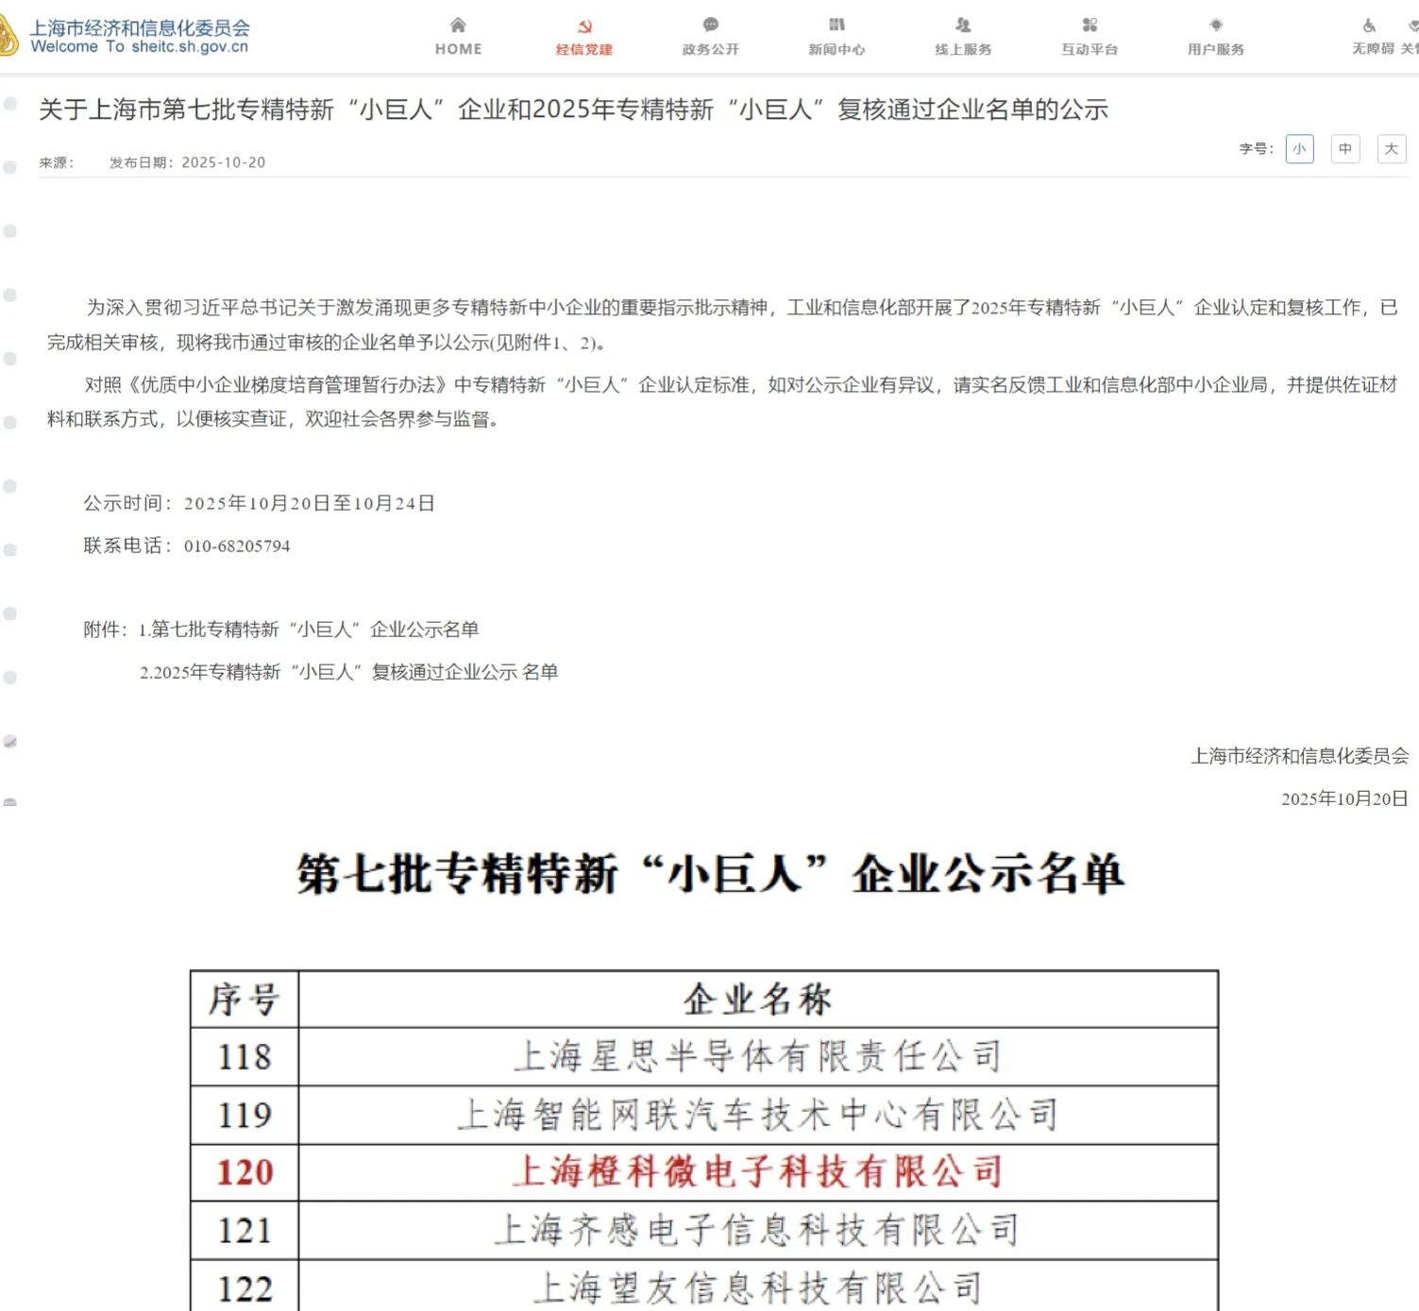Click the 无障碍 accessibility wheelchair icon
This screenshot has width=1419, height=1311.
(x=1369, y=26)
